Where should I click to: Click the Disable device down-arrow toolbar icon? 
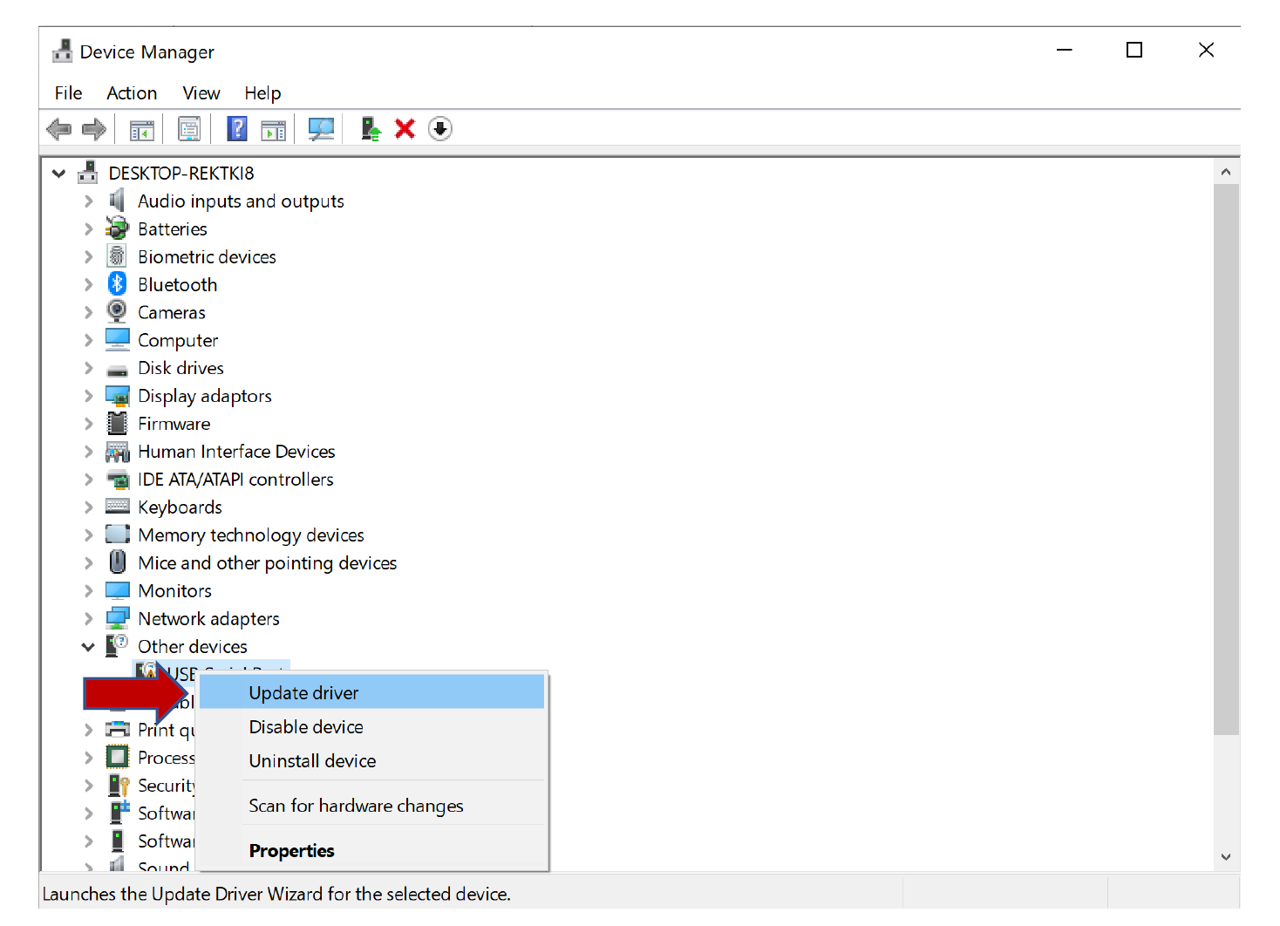[440, 129]
